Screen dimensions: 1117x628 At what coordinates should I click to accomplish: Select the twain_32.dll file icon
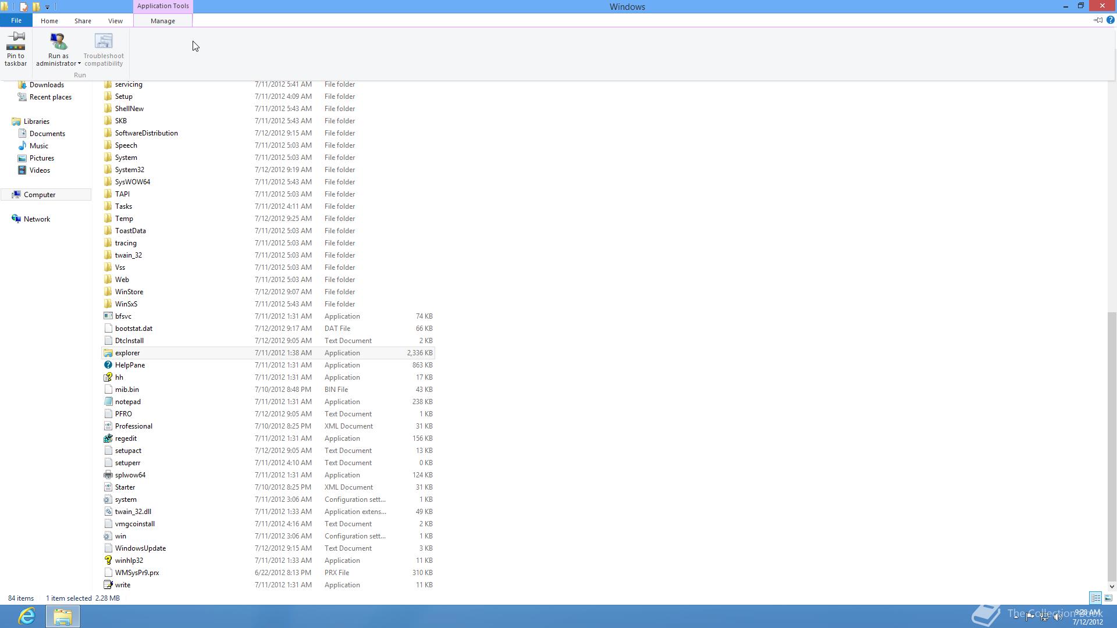click(108, 512)
